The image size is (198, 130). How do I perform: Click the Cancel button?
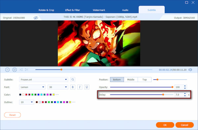click(x=184, y=125)
